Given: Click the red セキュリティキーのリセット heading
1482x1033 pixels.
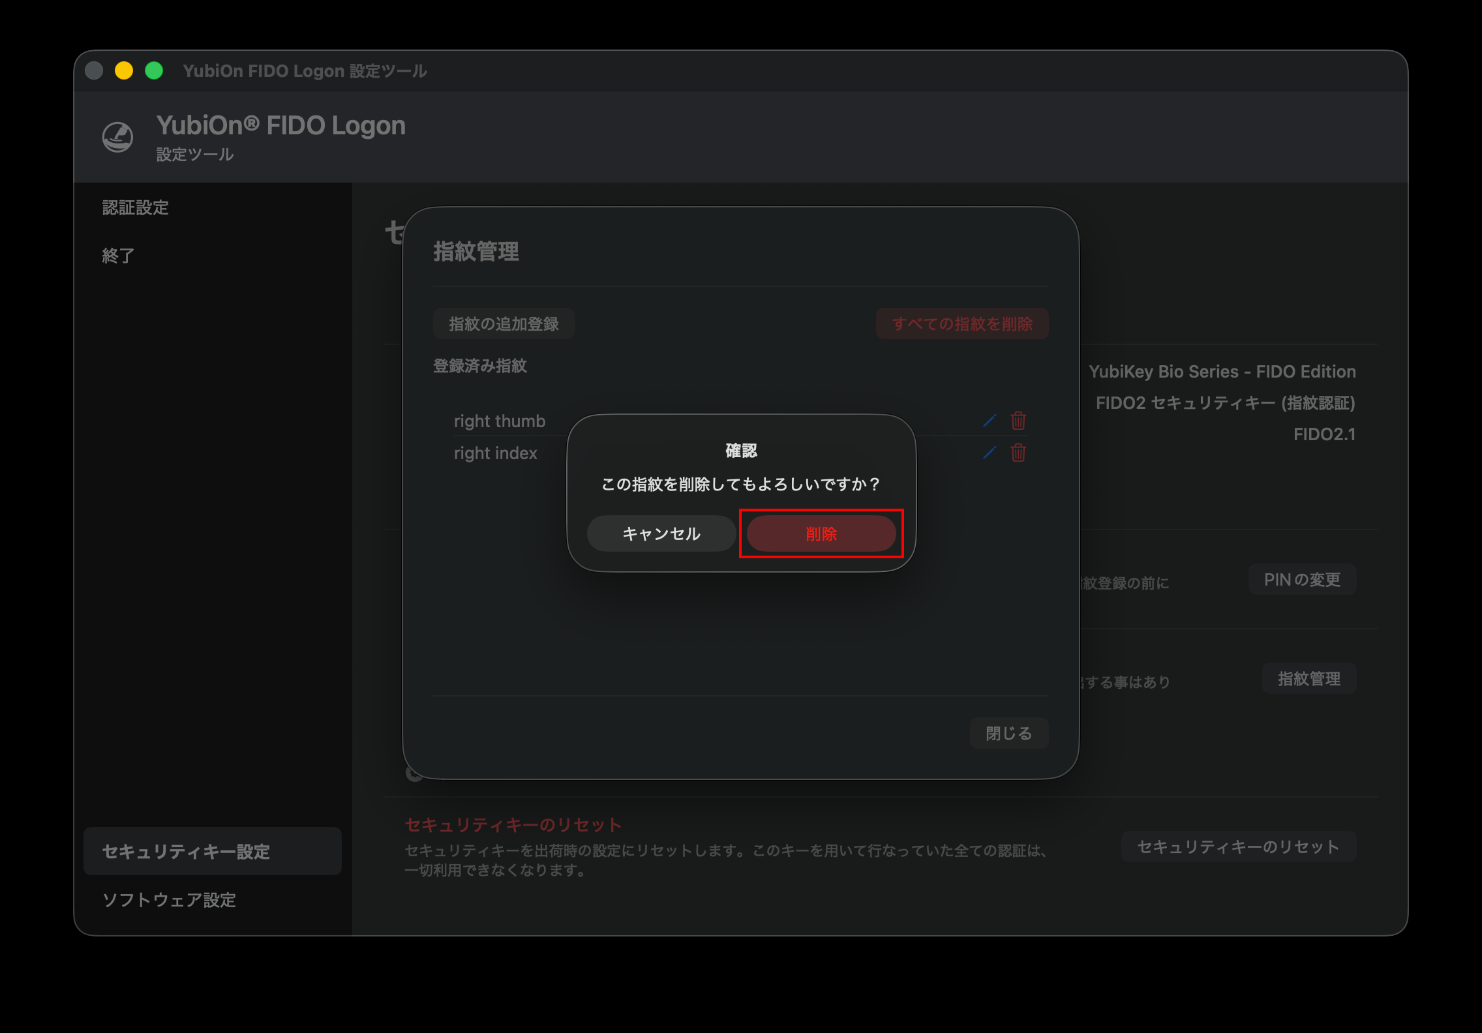Looking at the screenshot, I should point(513,824).
